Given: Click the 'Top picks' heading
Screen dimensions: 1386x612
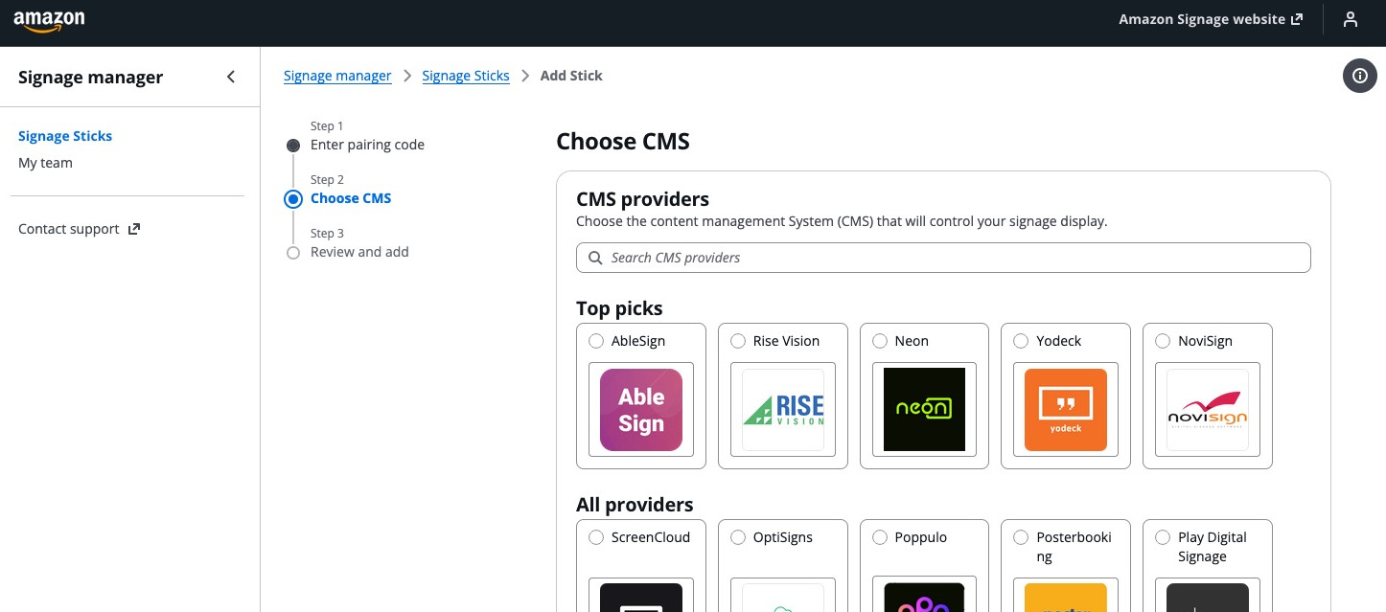Looking at the screenshot, I should [x=619, y=308].
